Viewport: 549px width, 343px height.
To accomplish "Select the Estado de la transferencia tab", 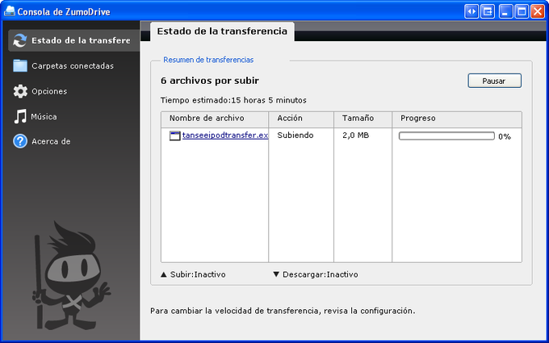I will [x=222, y=31].
